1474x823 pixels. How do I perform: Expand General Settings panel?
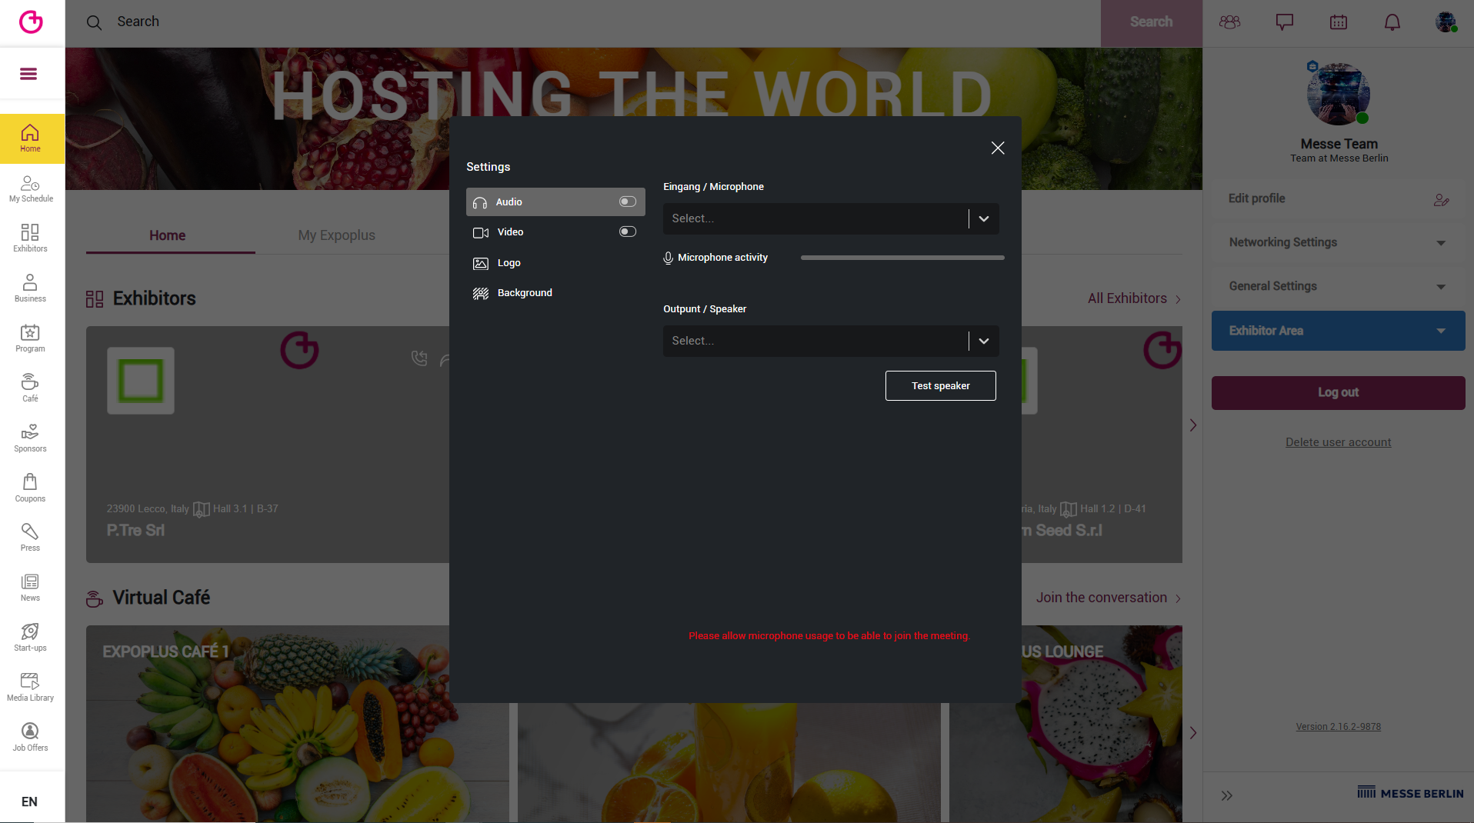coord(1338,286)
